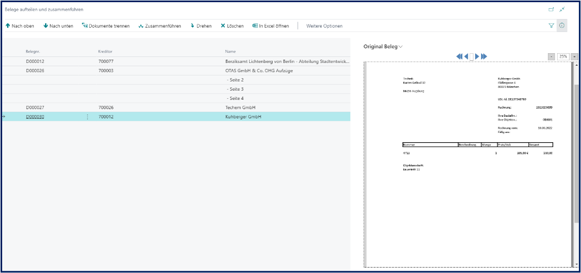The image size is (581, 273).
Task: Select the Seite 3 row
Action: [235, 89]
